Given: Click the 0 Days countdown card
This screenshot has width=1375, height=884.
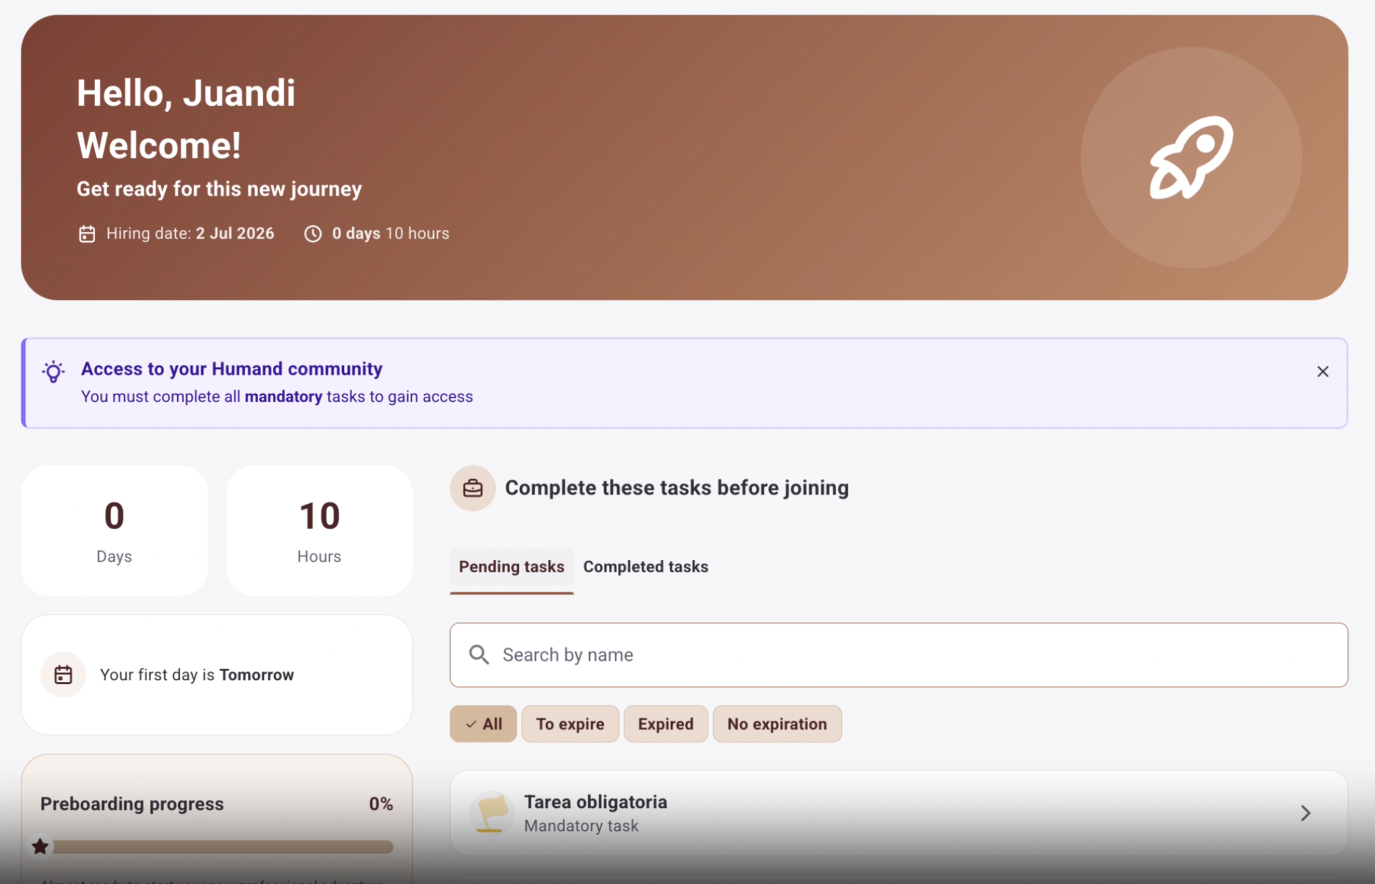Looking at the screenshot, I should click(x=114, y=530).
